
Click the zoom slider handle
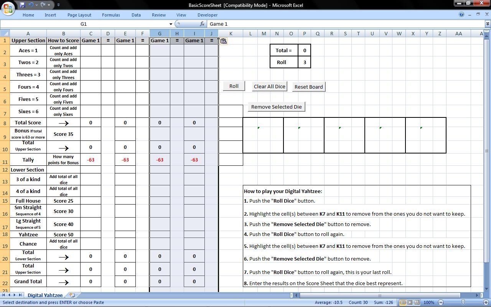coord(463,302)
